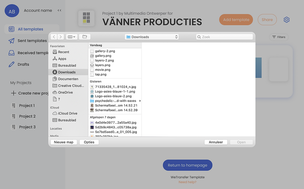Click the Opties button
The width and height of the screenshot is (304, 189).
click(x=89, y=142)
